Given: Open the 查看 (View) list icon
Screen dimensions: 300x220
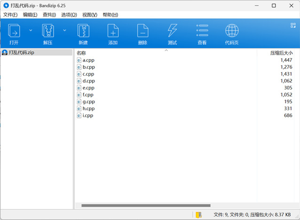Looking at the screenshot, I should [x=202, y=31].
